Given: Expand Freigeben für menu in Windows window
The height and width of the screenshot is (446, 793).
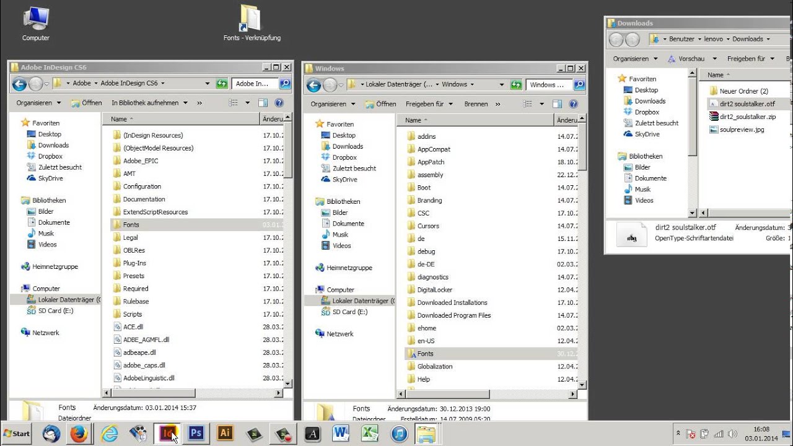Looking at the screenshot, I should pos(429,104).
